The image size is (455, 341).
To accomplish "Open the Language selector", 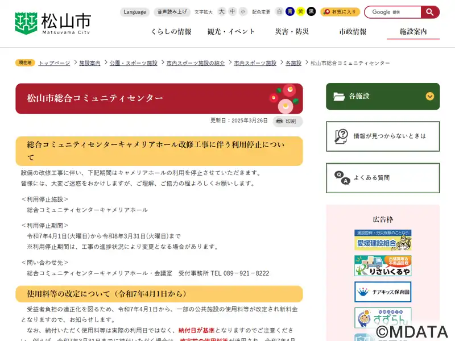I will pos(135,12).
